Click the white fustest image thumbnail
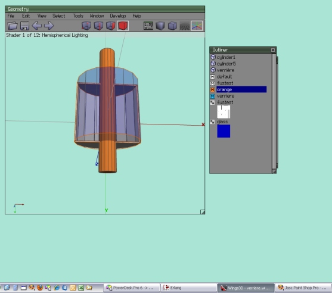Screen dimensions: 332x293 tap(224, 112)
